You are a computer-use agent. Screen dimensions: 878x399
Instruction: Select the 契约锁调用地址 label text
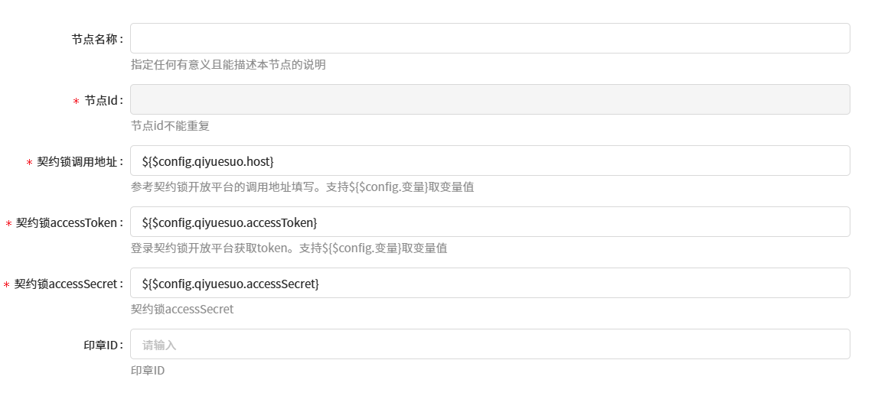click(x=77, y=161)
